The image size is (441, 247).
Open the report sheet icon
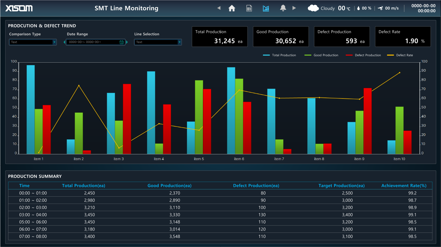249,8
